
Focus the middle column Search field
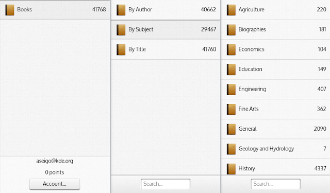tap(166, 184)
